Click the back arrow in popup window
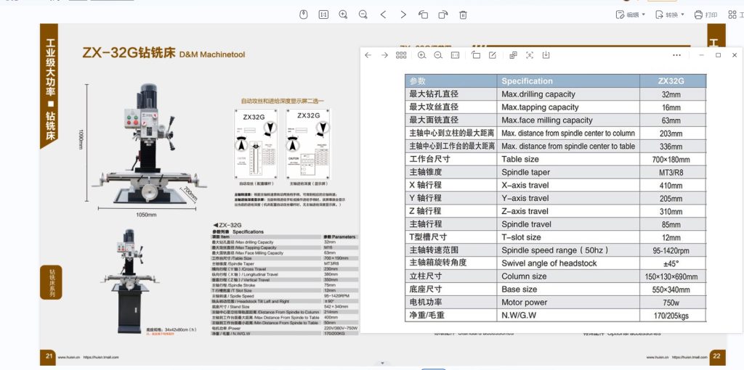This screenshot has width=744, height=370. tap(368, 55)
